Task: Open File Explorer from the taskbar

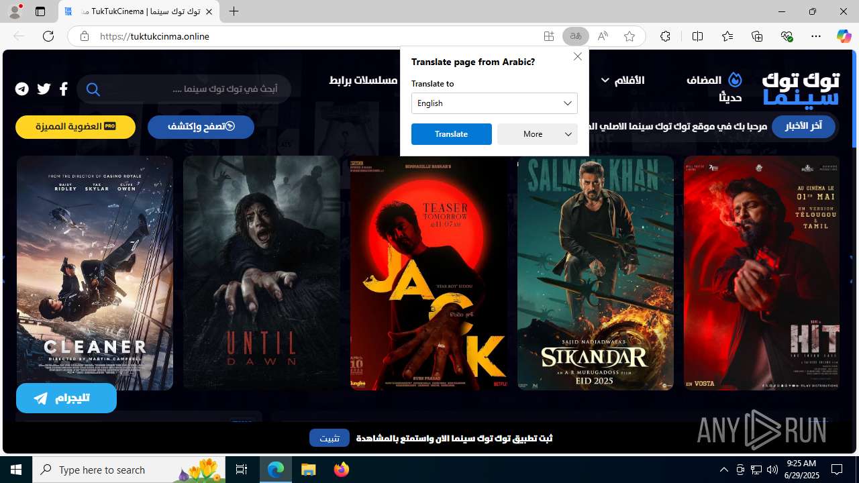Action: point(309,470)
